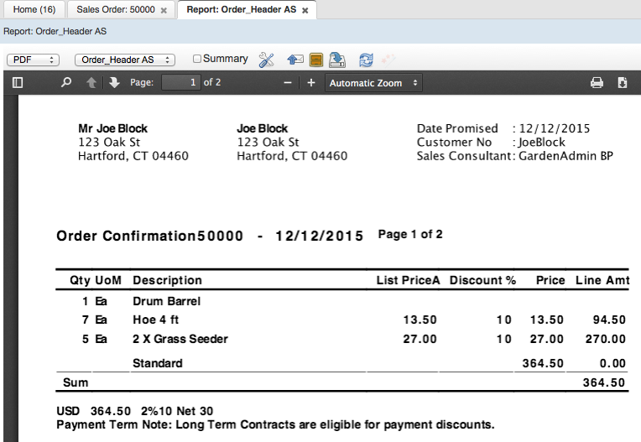Open the find in document search
Viewport: 641px width, 442px height.
[66, 83]
